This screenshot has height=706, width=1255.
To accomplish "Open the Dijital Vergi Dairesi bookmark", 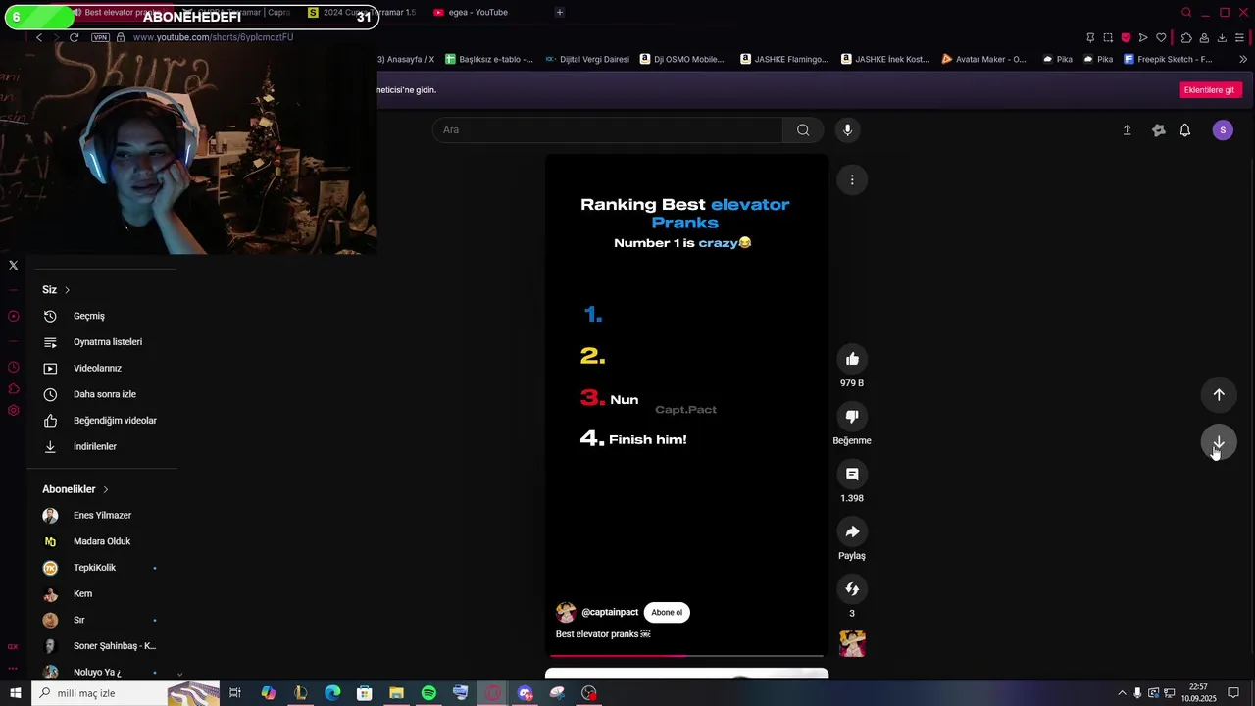I will [586, 60].
